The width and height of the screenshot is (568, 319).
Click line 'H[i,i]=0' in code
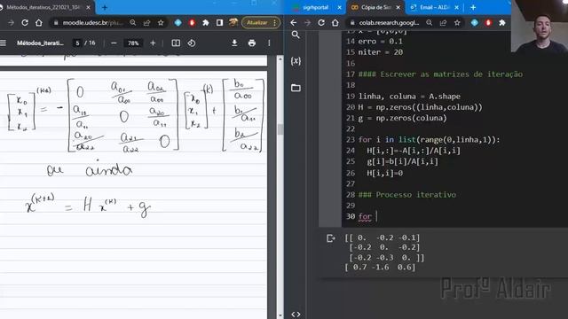pos(384,174)
